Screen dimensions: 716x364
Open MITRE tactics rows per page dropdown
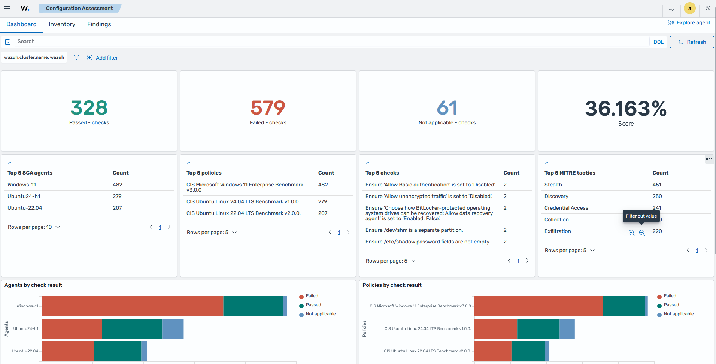570,250
